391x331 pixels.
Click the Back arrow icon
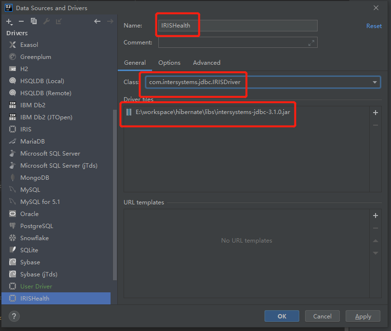pyautogui.click(x=97, y=21)
